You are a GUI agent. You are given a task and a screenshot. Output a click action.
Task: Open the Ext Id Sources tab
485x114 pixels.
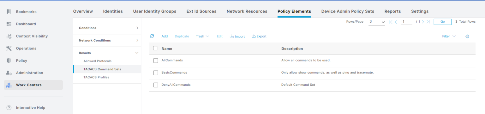[201, 11]
